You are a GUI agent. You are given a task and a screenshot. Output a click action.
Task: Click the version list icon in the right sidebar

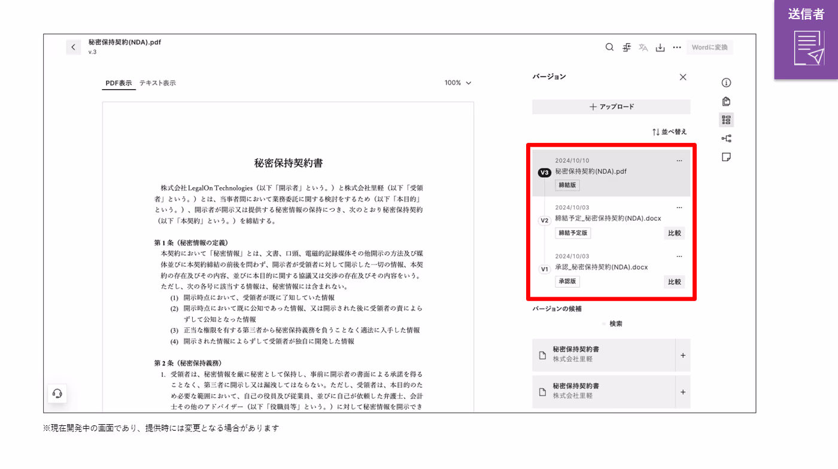(x=726, y=120)
